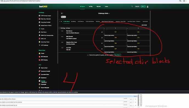This screenshot has height=108, width=189.
Task: Click M15 Monastir icon
Action: (40, 56)
